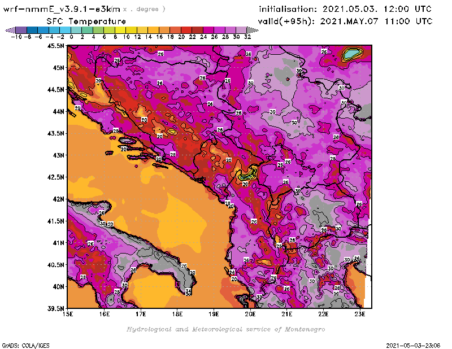452x349 pixels.
Task: Click the '43.5N' latitude axis label
Action: (x=55, y=133)
